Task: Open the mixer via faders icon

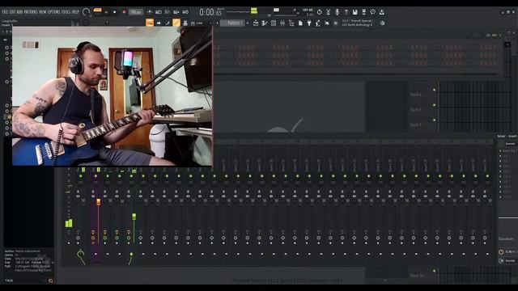Action: (282, 23)
